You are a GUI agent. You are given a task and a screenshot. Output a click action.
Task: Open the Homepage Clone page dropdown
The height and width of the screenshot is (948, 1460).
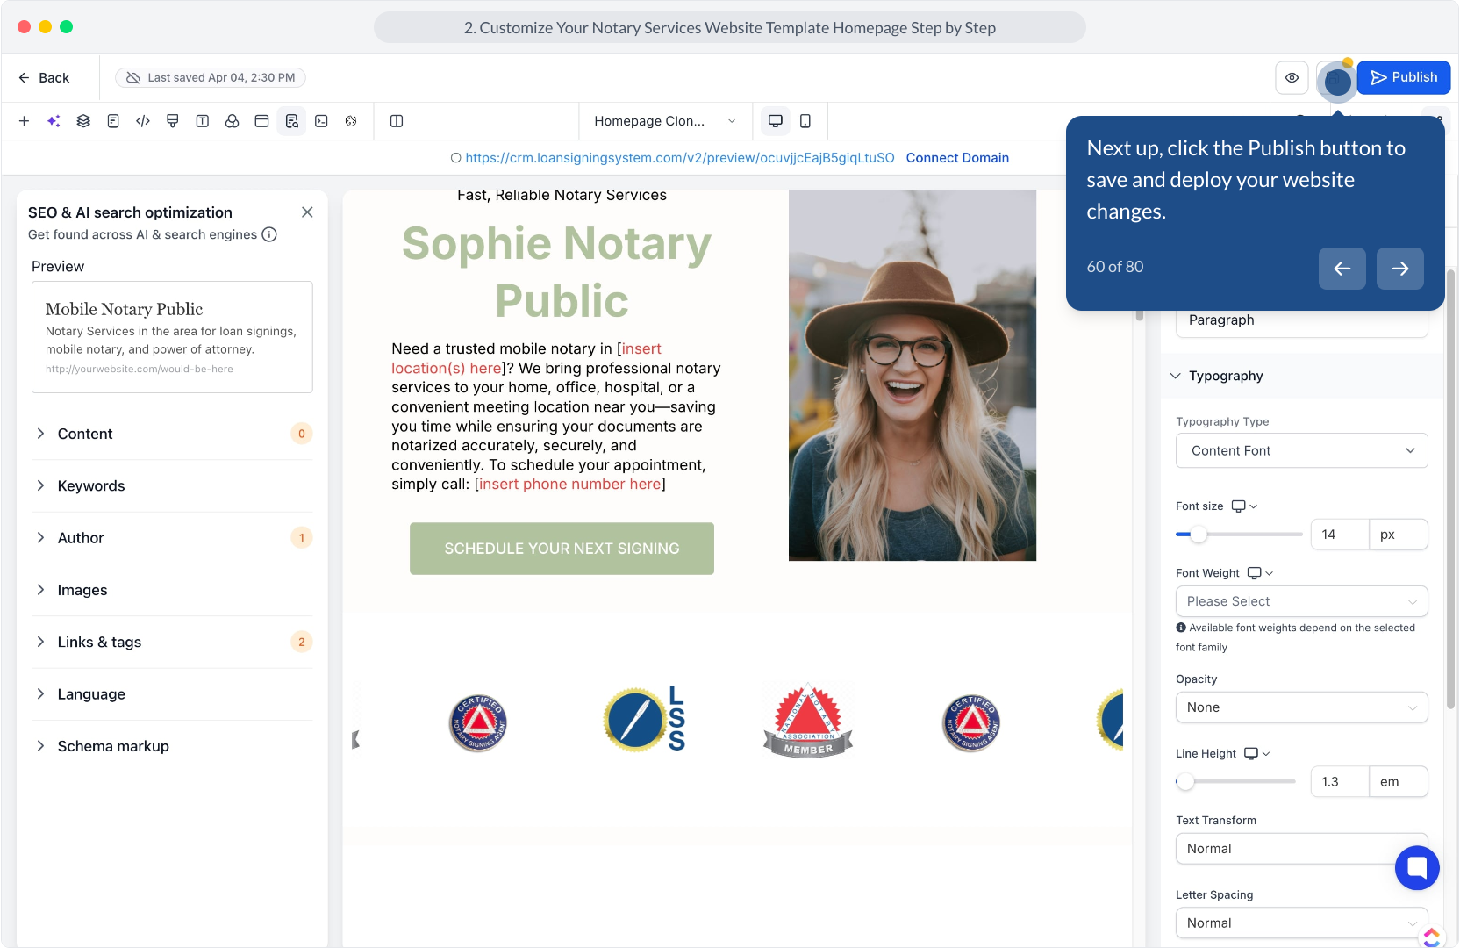tap(664, 121)
